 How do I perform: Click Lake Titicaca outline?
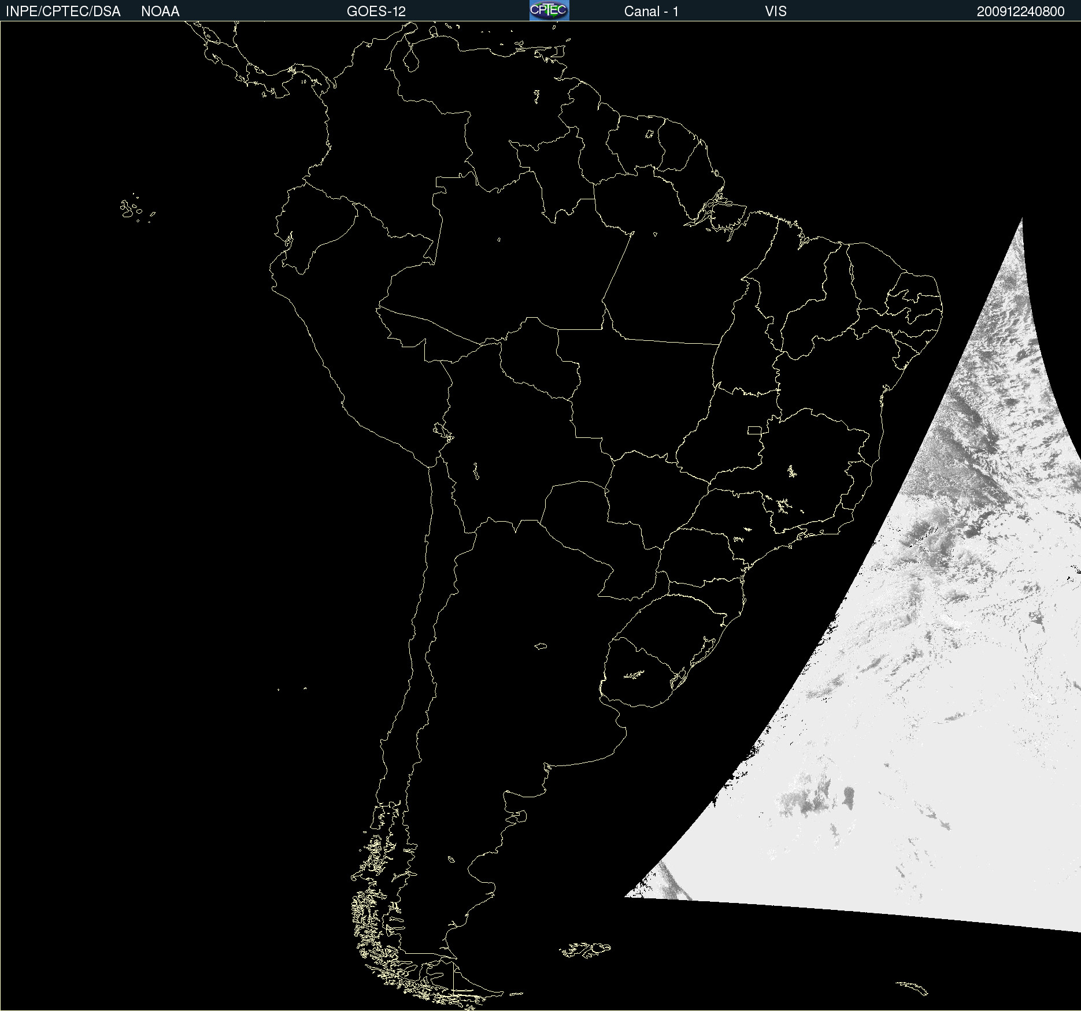pyautogui.click(x=443, y=432)
